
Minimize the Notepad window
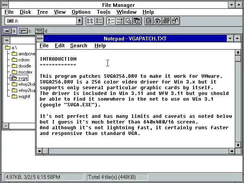tap(230, 39)
